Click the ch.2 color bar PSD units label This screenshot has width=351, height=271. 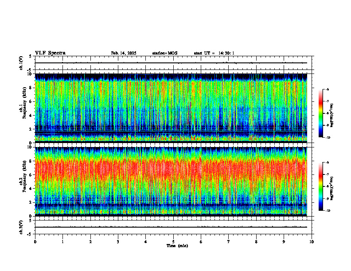[x=332, y=189]
